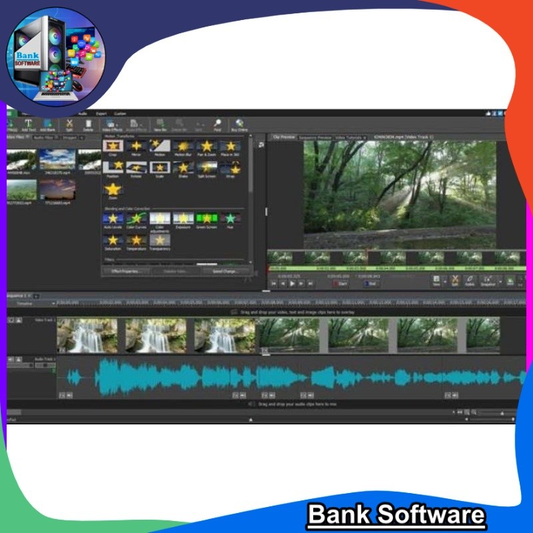Click the Add Blank clip icon
533x533 pixels.
pos(47,125)
